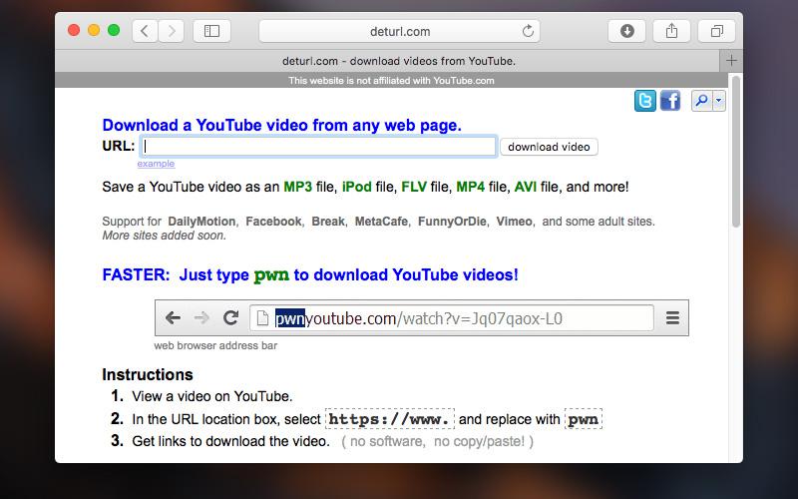The image size is (798, 499).
Task: Expand the search dropdown arrow
Action: pos(719,101)
